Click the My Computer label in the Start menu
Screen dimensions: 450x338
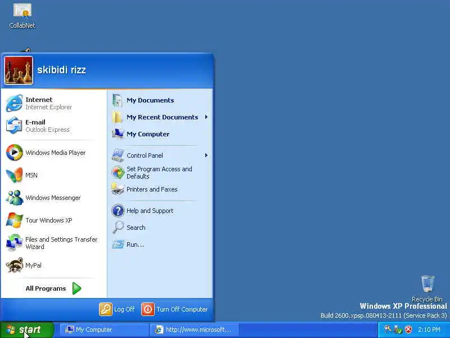coord(148,134)
